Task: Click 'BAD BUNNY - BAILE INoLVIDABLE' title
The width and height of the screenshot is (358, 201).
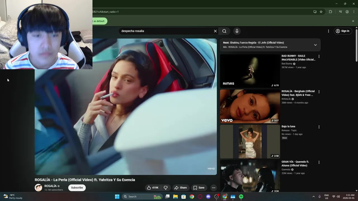Action: [298, 58]
